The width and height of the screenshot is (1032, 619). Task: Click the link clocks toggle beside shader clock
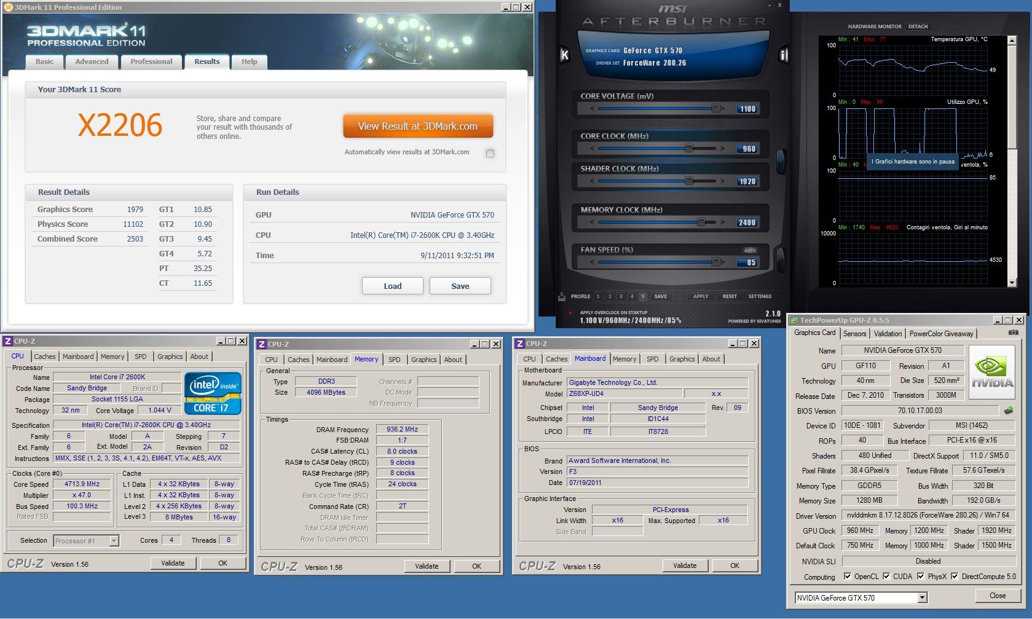pyautogui.click(x=781, y=161)
